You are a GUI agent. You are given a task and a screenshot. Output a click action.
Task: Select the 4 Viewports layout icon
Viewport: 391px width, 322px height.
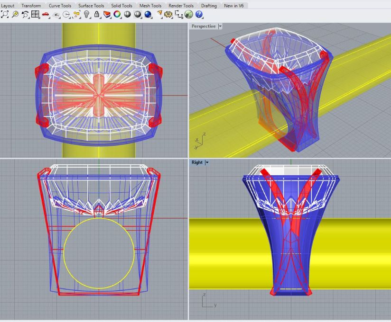(35, 15)
